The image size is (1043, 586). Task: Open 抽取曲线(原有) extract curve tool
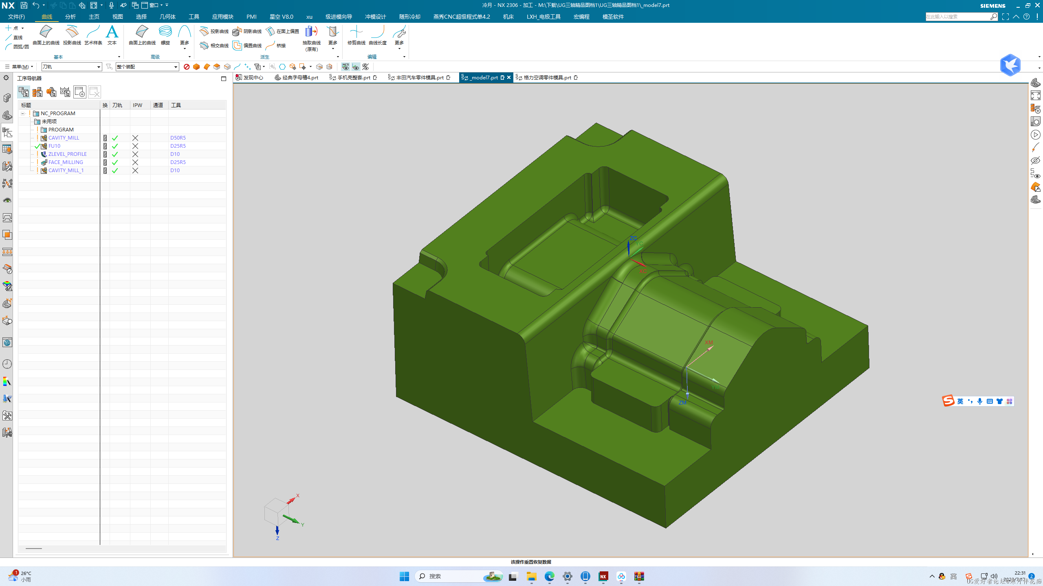pyautogui.click(x=312, y=39)
